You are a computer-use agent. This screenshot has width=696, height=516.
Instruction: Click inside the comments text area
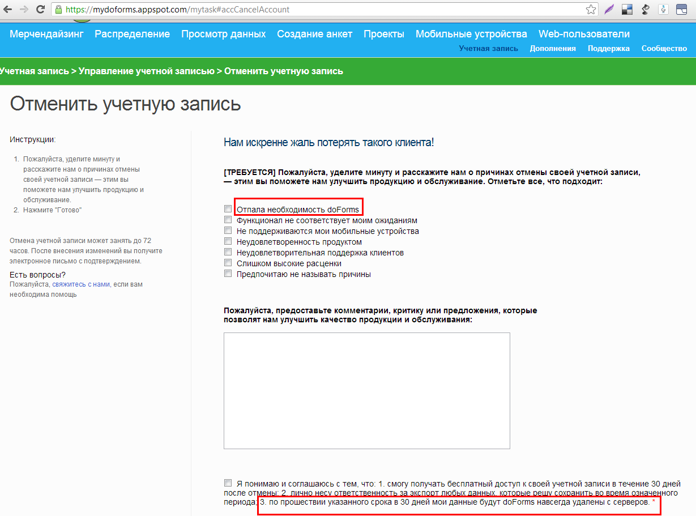click(x=366, y=390)
